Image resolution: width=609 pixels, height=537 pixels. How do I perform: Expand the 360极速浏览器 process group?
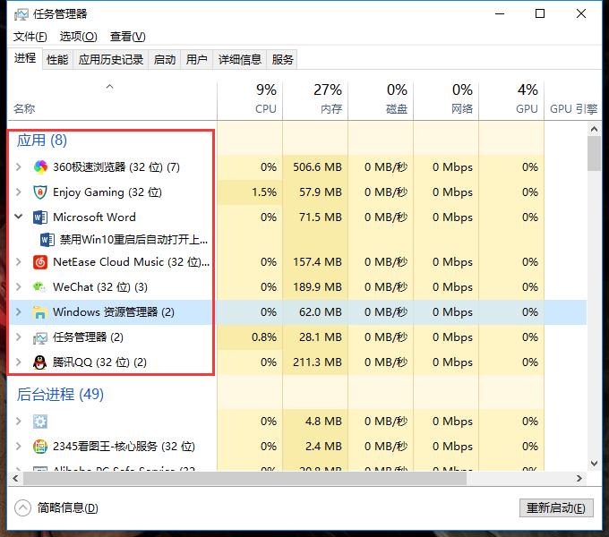18,167
